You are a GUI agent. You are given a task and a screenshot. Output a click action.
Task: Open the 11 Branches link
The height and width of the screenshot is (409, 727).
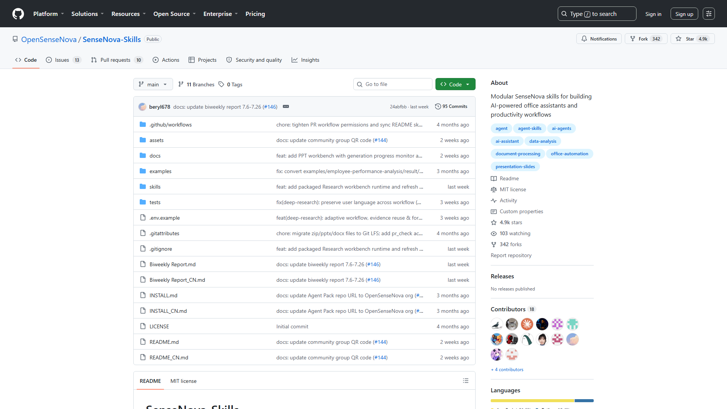196,84
